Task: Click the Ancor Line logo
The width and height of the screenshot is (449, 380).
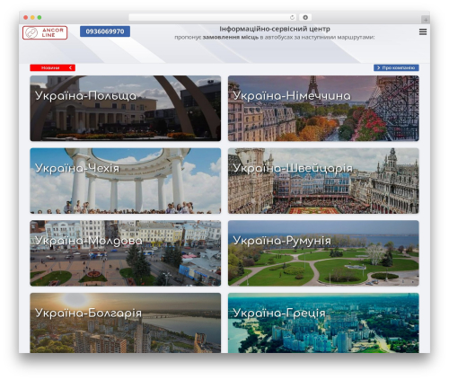Action: coord(45,32)
